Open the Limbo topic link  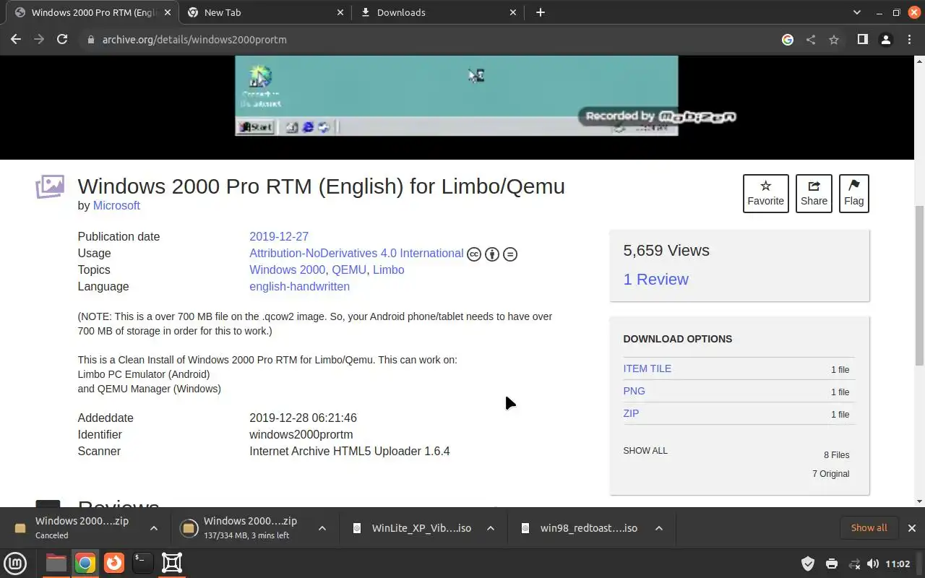tap(389, 269)
